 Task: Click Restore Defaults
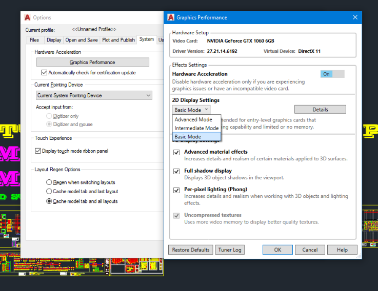coord(190,250)
